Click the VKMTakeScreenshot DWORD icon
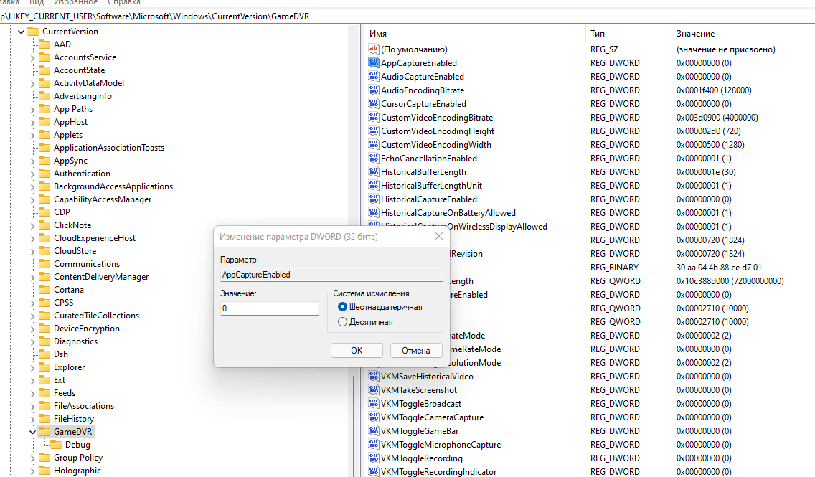This screenshot has width=815, height=477. (373, 389)
